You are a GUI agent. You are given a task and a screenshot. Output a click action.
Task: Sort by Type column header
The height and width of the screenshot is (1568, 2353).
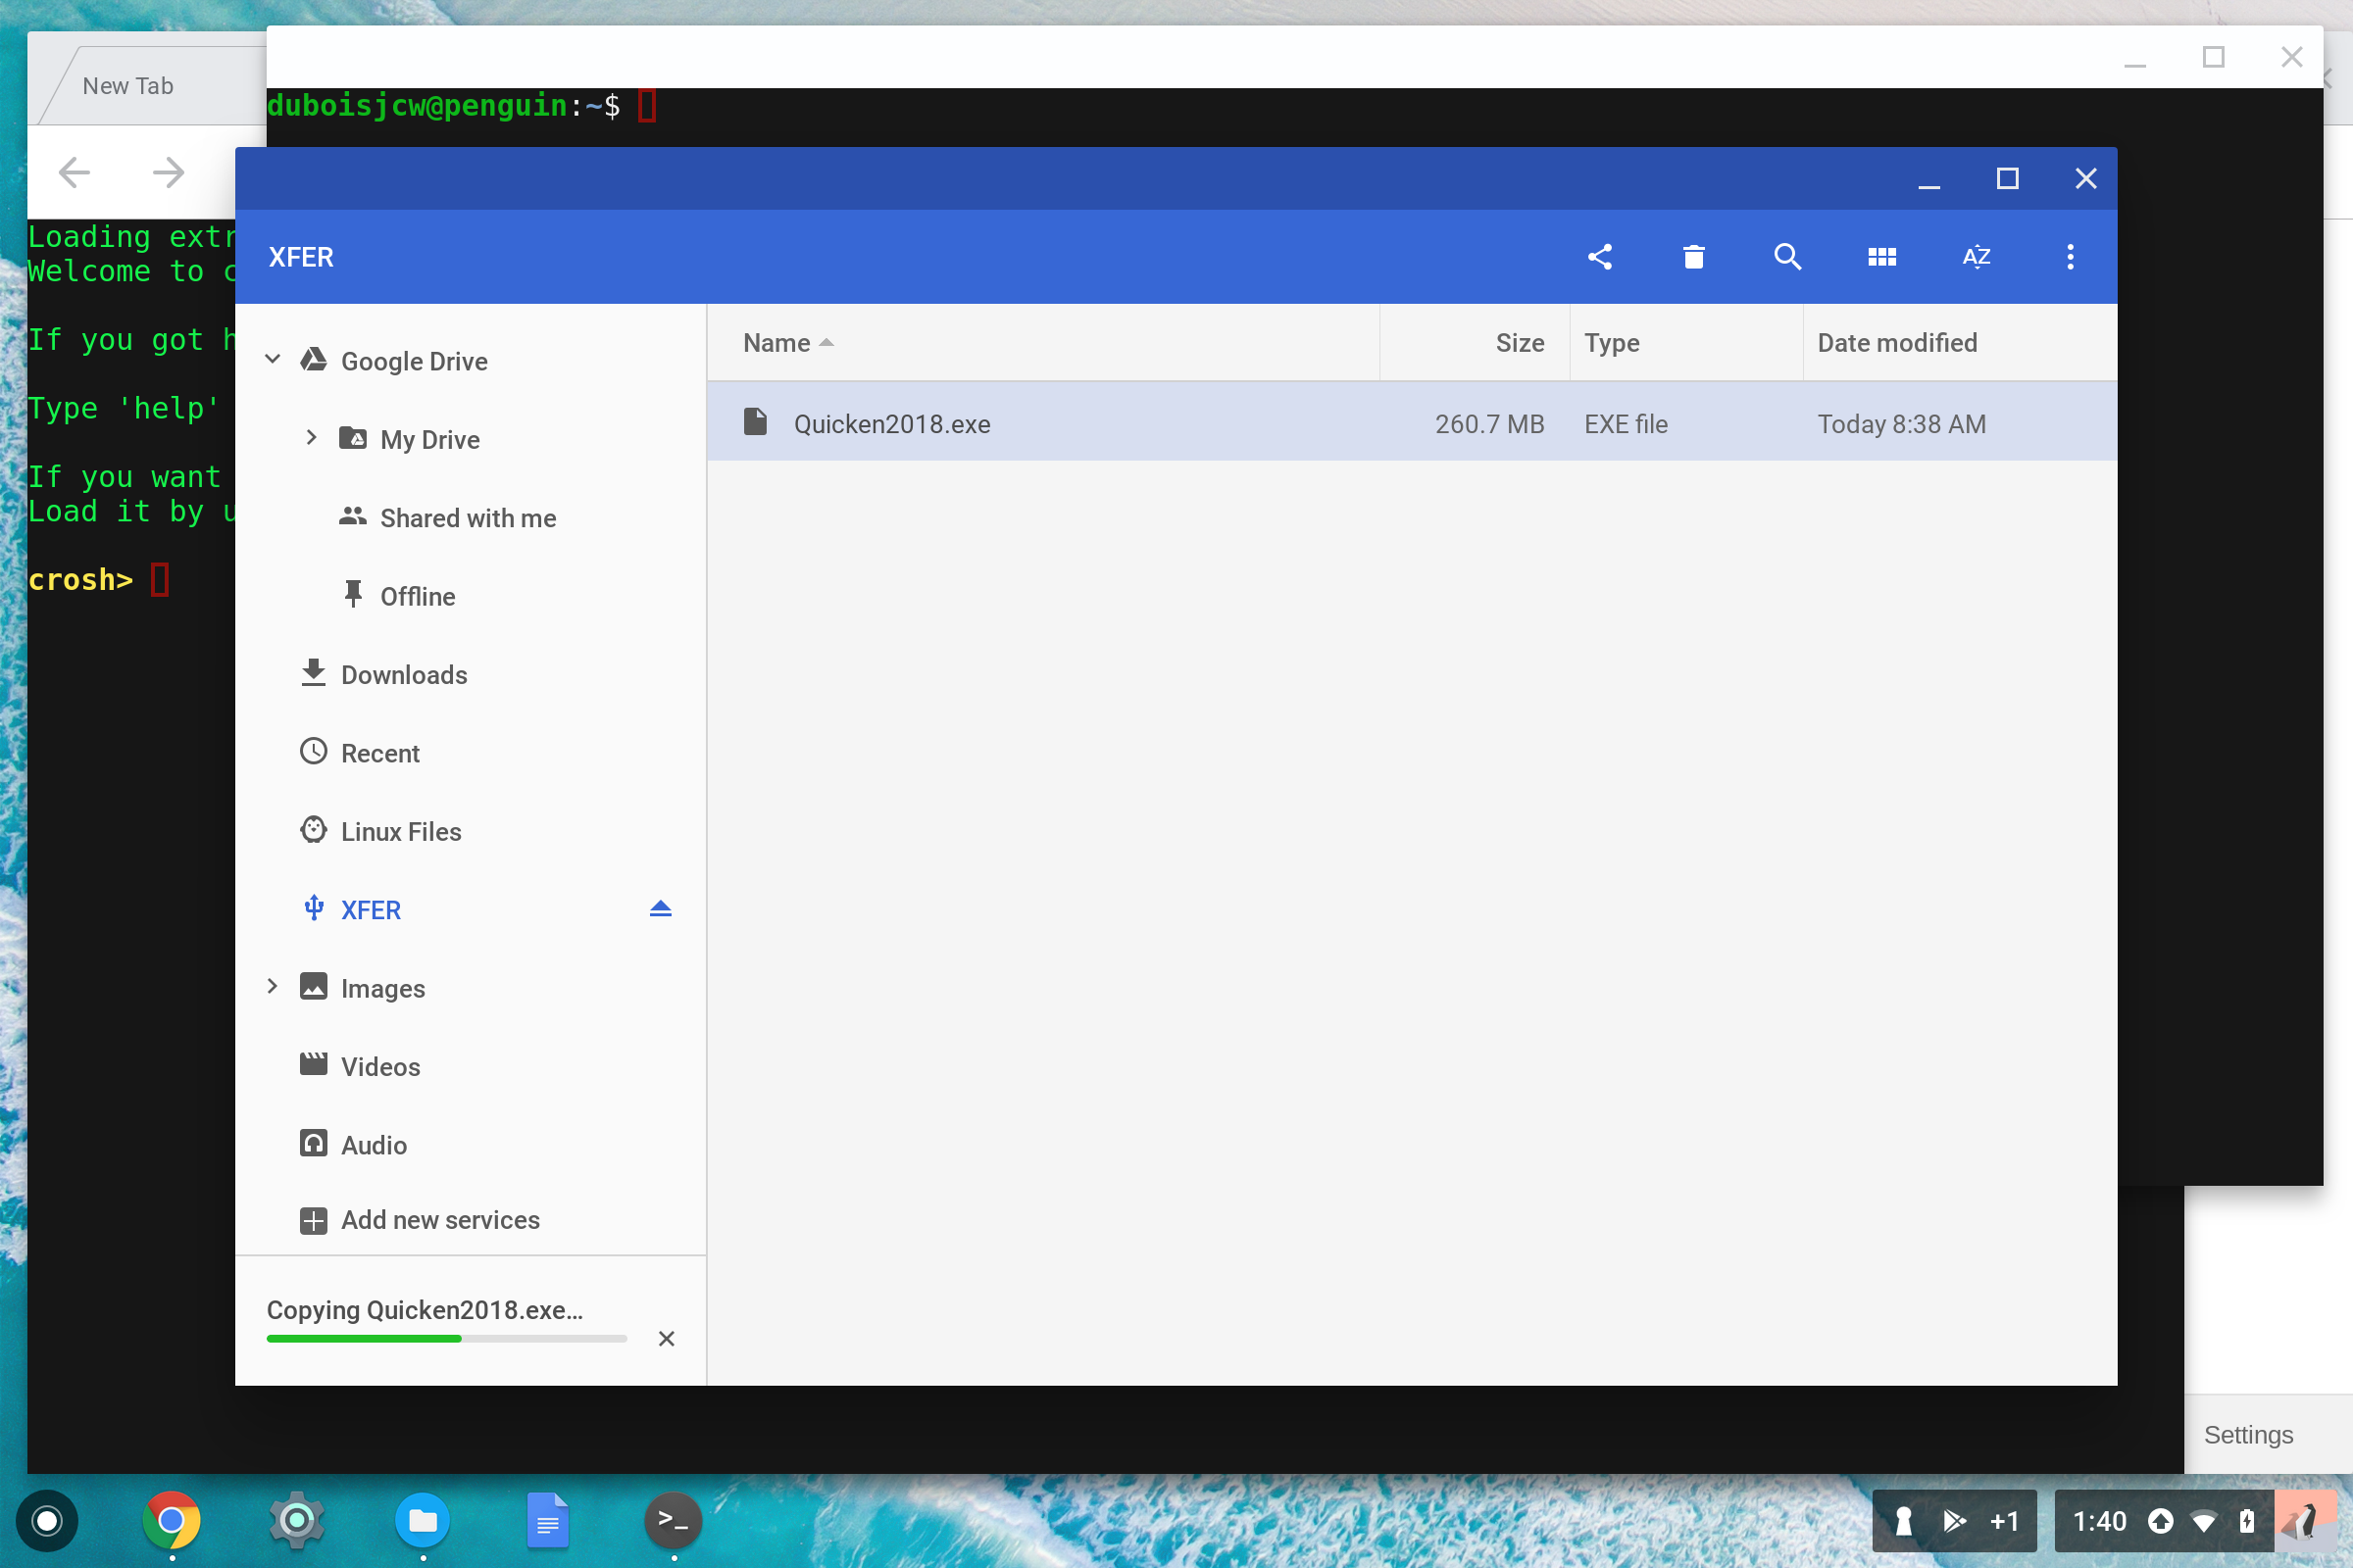click(1686, 342)
